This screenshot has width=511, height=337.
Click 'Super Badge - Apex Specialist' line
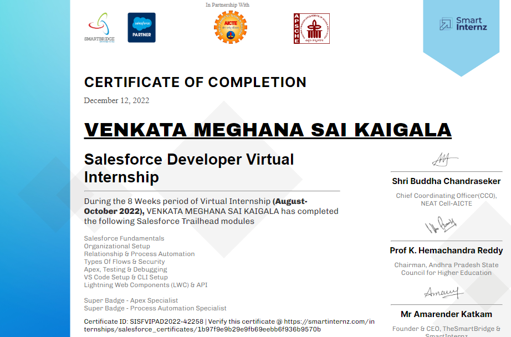coord(131,300)
